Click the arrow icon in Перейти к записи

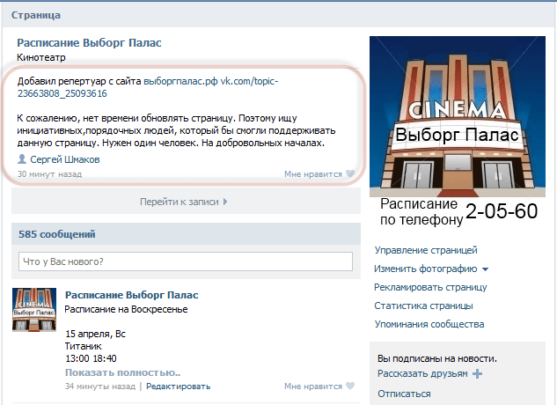pos(225,202)
